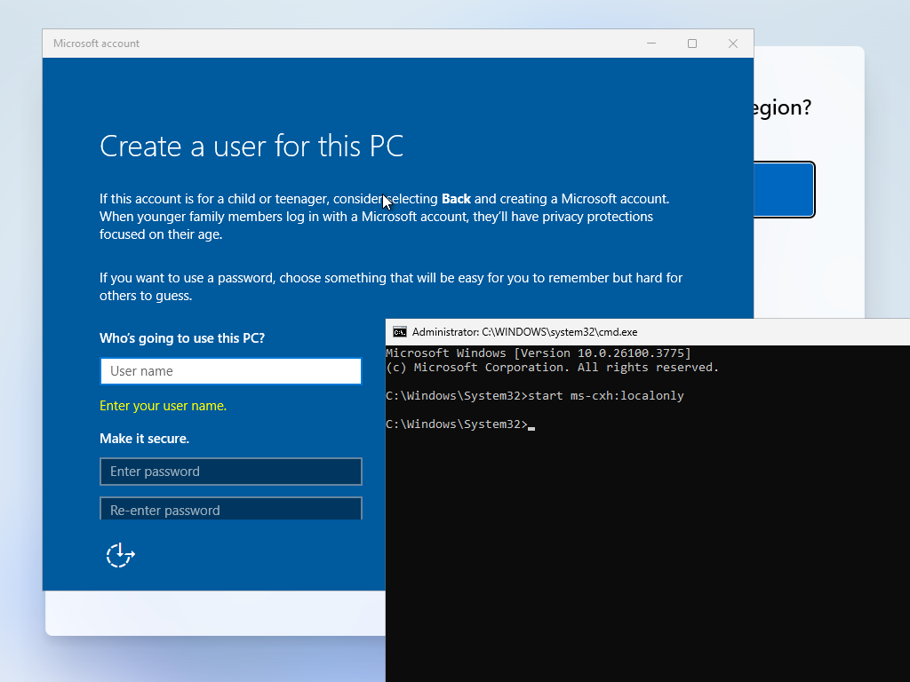The height and width of the screenshot is (682, 910).
Task: Maximize the Microsoft account window
Action: [x=691, y=44]
